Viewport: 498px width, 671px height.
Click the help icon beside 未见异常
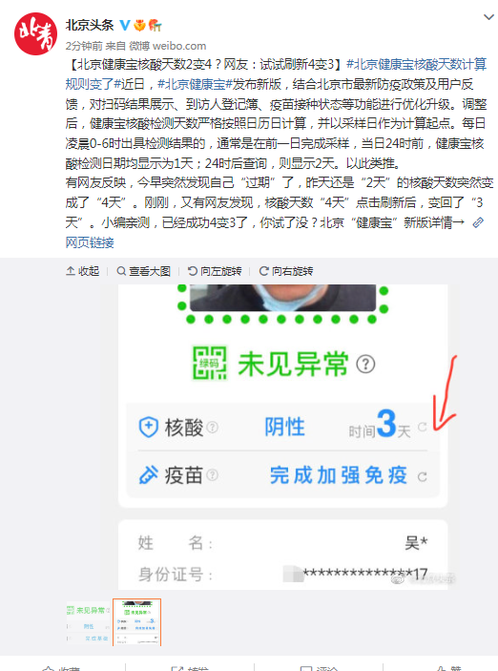click(x=365, y=365)
